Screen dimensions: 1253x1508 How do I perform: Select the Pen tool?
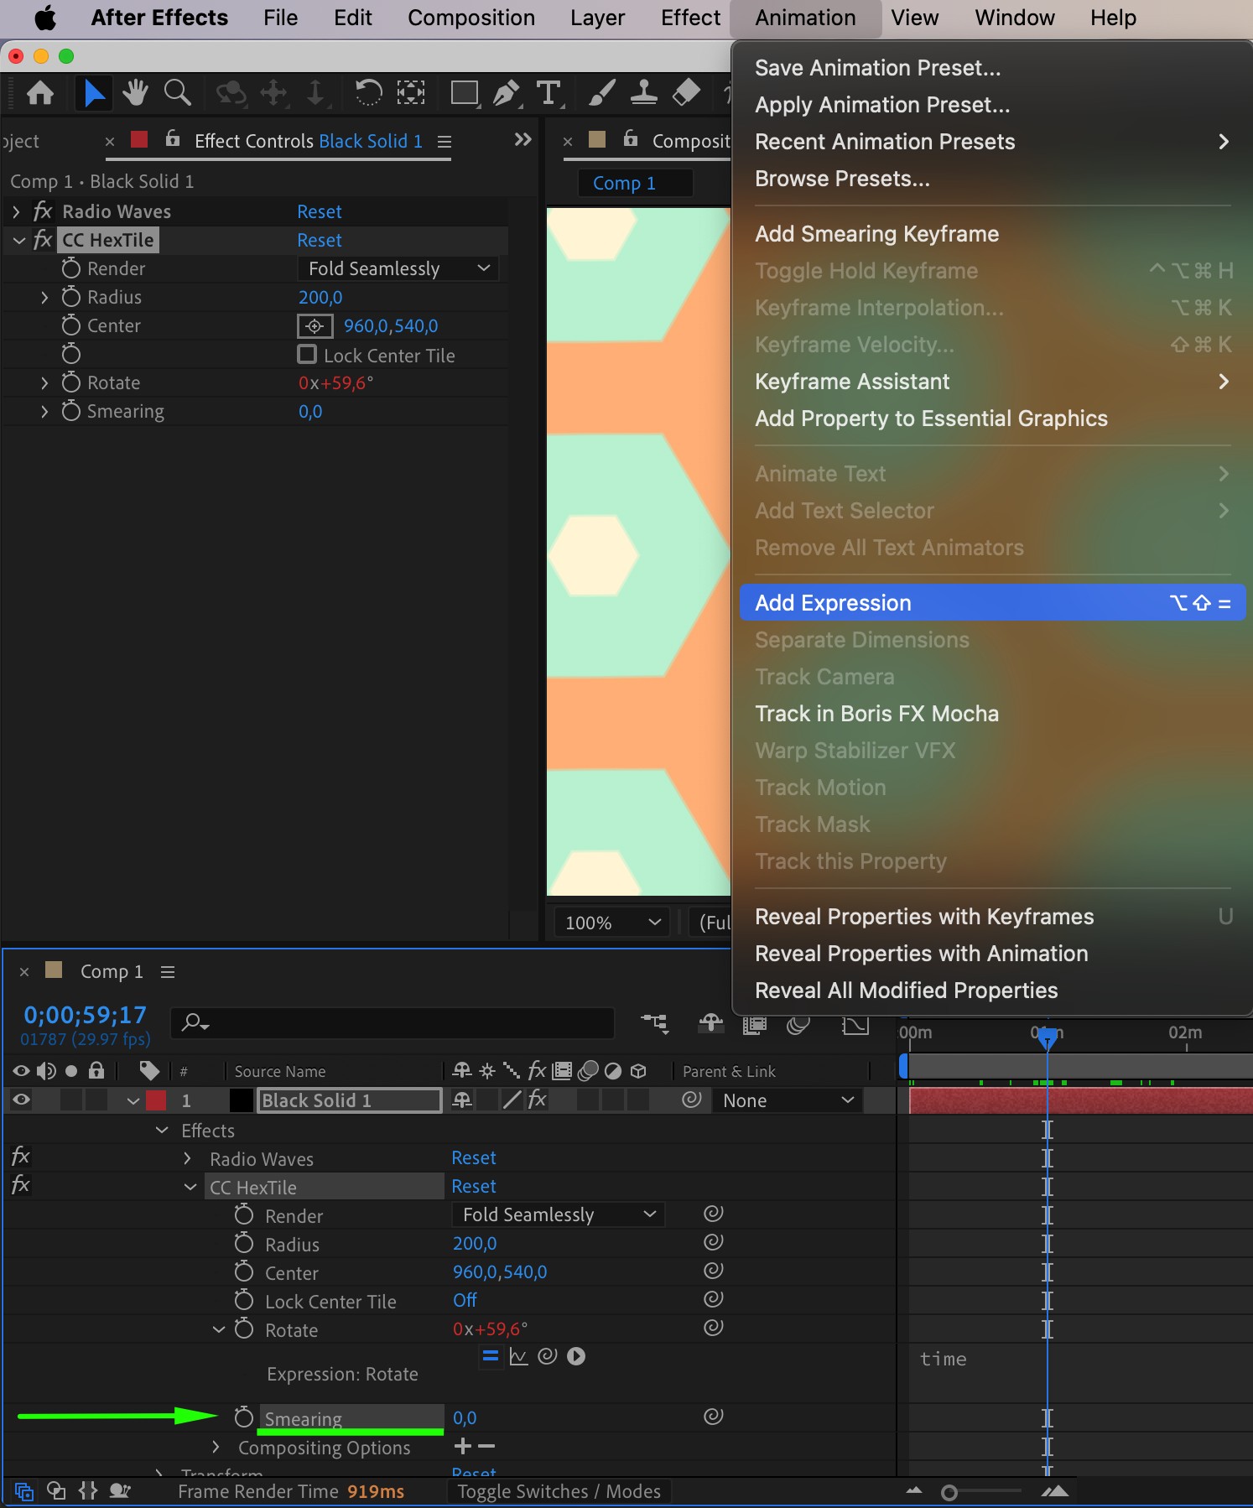point(506,92)
